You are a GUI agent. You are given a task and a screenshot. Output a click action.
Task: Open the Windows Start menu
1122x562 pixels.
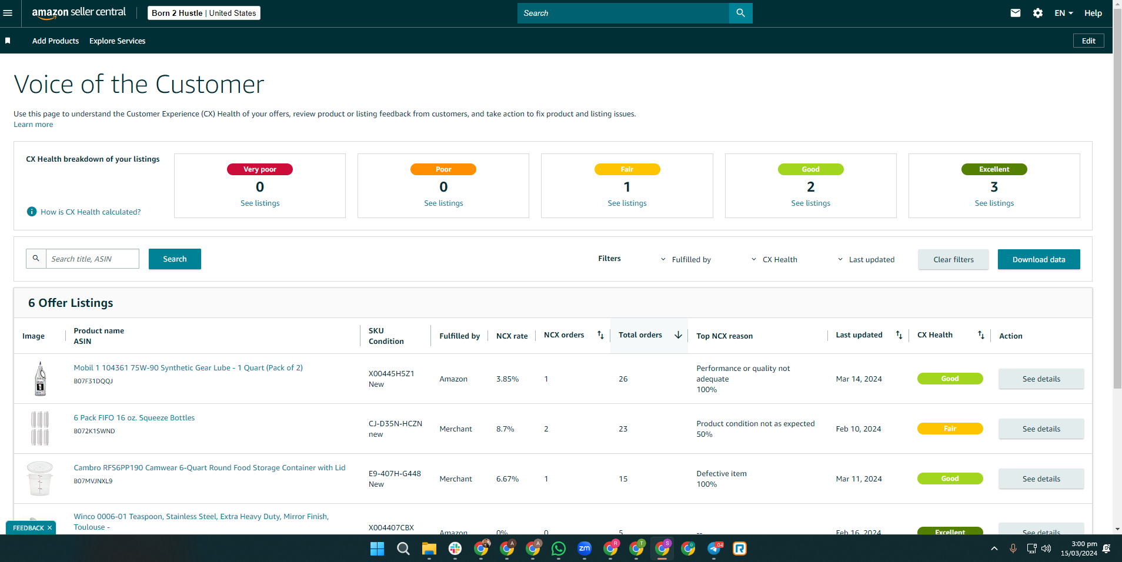click(x=377, y=549)
